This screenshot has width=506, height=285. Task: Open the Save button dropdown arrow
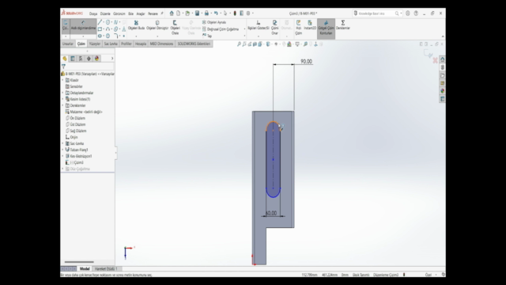(x=202, y=13)
